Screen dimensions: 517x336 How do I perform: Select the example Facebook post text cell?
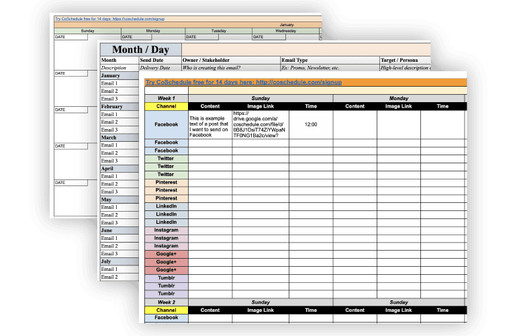click(x=209, y=125)
